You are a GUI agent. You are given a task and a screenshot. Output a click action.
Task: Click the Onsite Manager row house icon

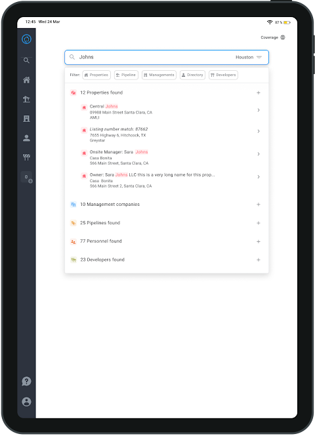coord(84,153)
